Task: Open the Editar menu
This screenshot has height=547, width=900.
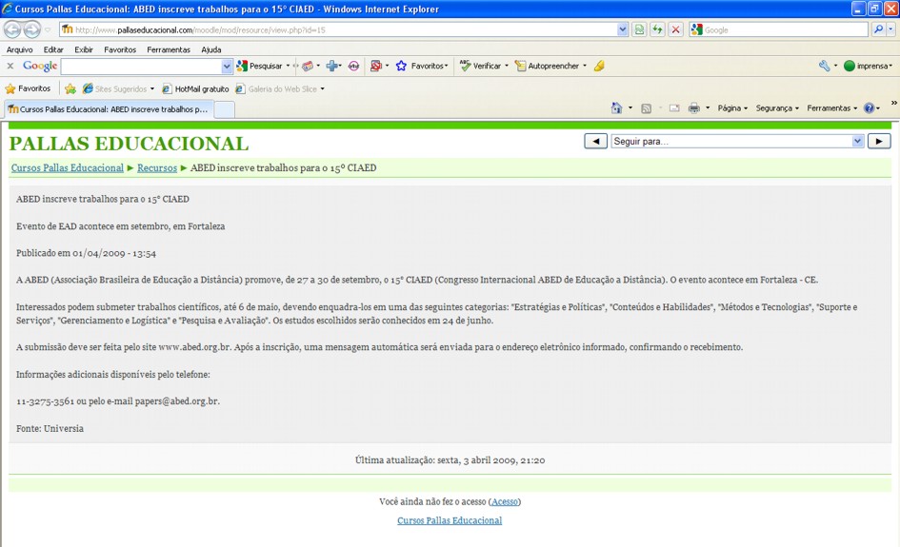Action: (53, 49)
